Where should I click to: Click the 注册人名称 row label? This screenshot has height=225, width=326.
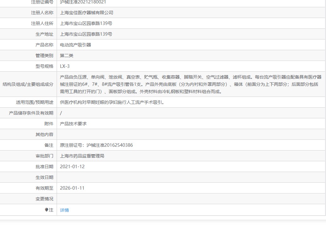point(42,13)
